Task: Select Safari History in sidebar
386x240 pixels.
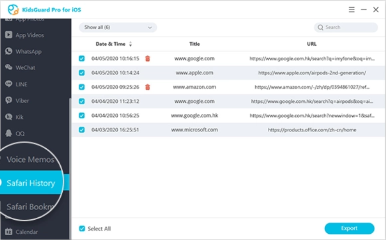Action: pyautogui.click(x=31, y=183)
